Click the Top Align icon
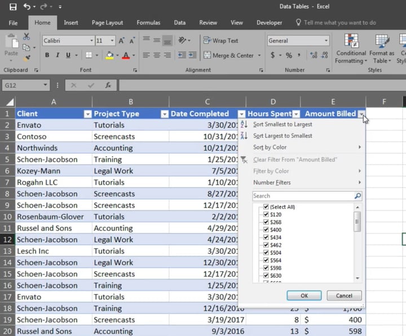The image size is (406, 336). point(146,39)
